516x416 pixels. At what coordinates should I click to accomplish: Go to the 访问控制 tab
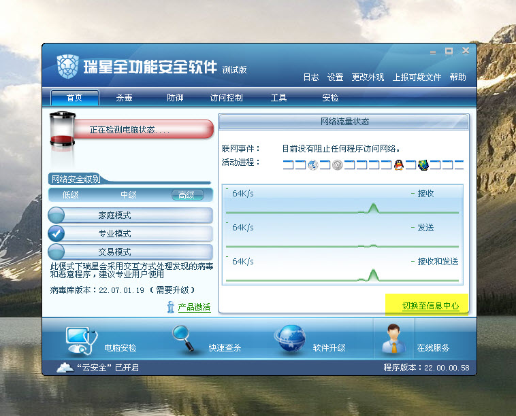point(227,98)
